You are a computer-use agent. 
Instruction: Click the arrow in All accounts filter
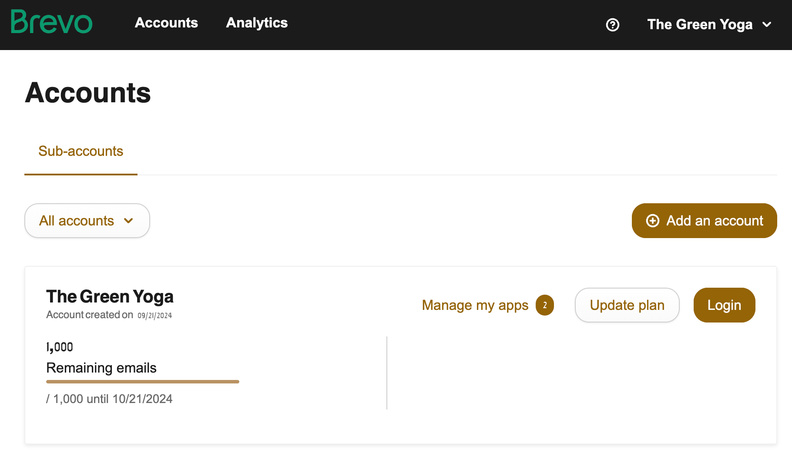[128, 221]
